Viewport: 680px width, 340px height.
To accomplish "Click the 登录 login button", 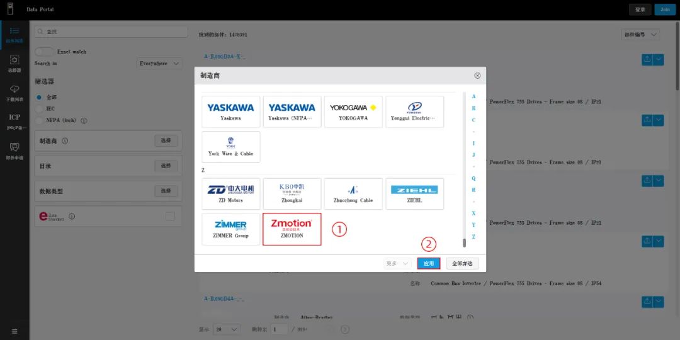I will pos(640,9).
